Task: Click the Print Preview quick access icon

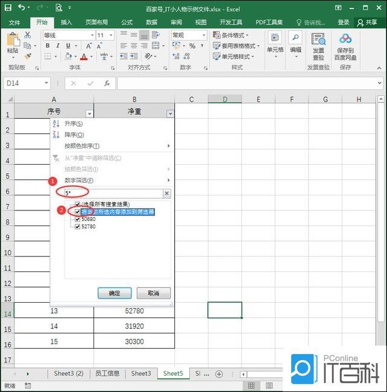Action: coord(58,7)
